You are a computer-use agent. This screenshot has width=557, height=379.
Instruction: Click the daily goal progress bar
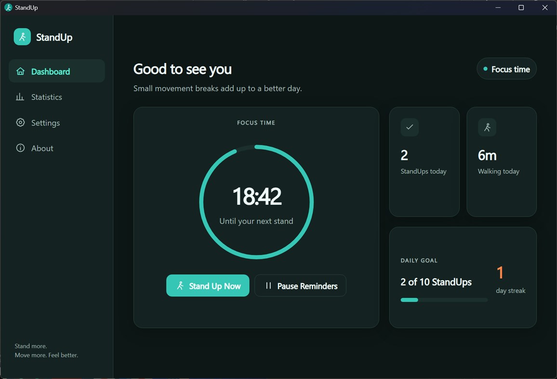click(444, 300)
